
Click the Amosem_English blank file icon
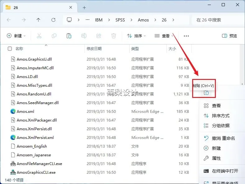13,146
